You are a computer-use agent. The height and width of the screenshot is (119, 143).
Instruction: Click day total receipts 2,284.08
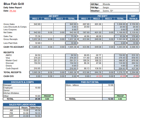[133, 72]
